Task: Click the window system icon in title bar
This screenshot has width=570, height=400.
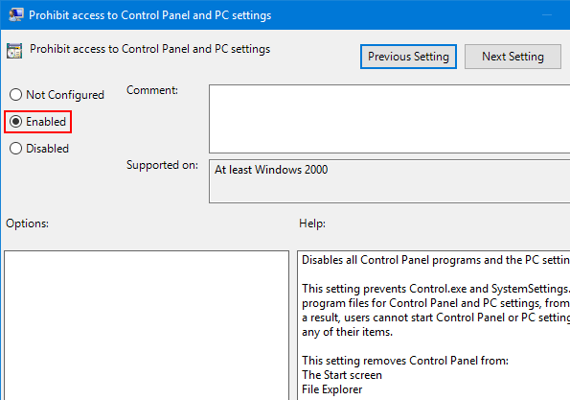Action: point(16,15)
